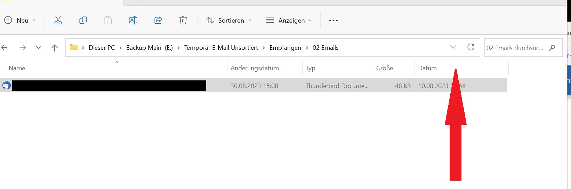Click the 02 Emails search field
This screenshot has height=189, width=571.
[515, 48]
